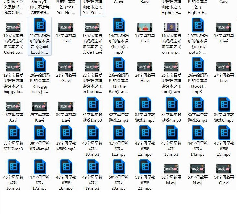Select the 46字母早教游戏16.mp3 icon
Image resolution: width=237 pixels, height=214 pixels.
pos(14,167)
